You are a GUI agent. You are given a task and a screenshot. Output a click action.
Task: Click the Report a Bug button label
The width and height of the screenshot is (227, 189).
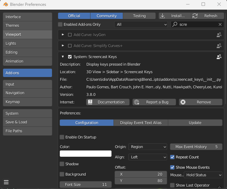click(157, 102)
